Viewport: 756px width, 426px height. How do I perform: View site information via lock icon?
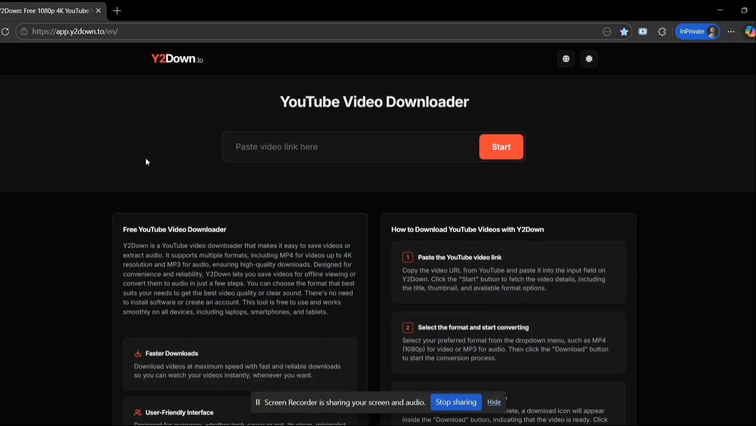(24, 32)
